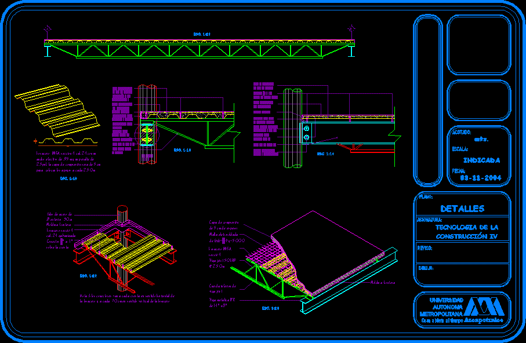Select the DETALLES plan title text
The width and height of the screenshot is (526, 343).
pyautogui.click(x=462, y=209)
